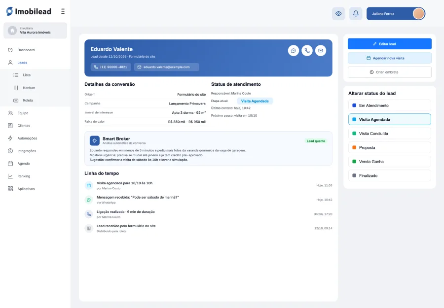The width and height of the screenshot is (444, 308).
Task: Click the Lançamento Primavera campaign value
Action: 187,103
